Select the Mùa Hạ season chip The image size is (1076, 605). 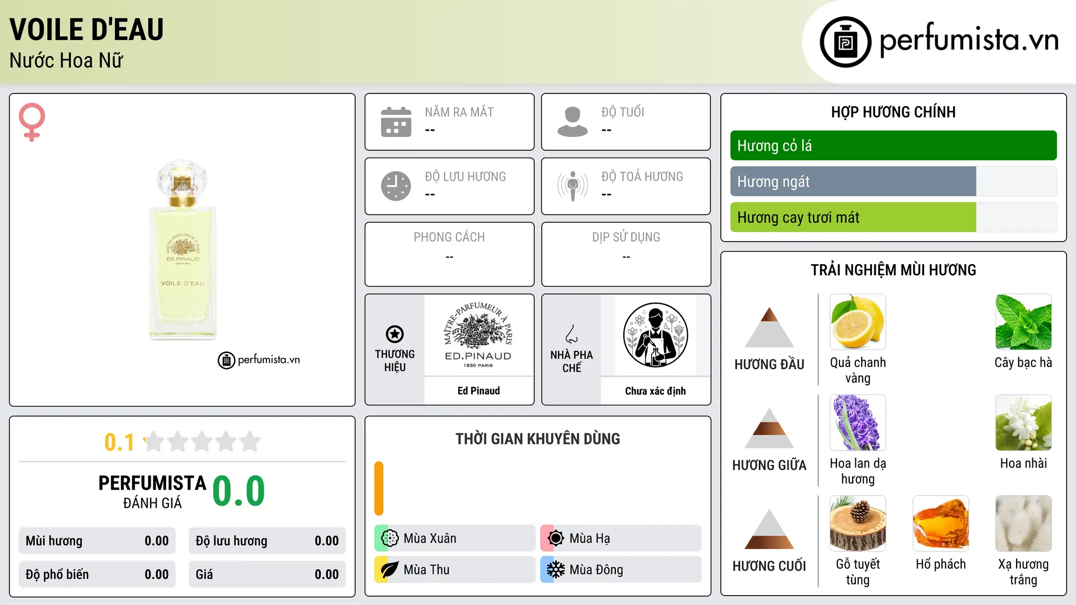pos(621,538)
